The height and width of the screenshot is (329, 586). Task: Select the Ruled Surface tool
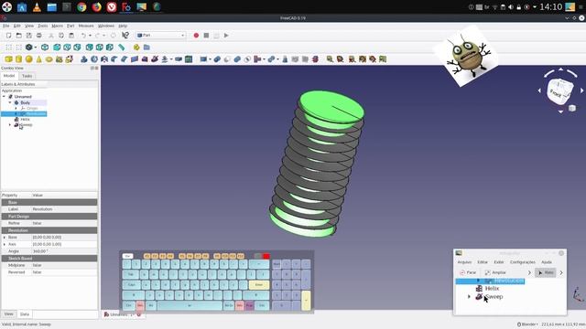pos(135,58)
